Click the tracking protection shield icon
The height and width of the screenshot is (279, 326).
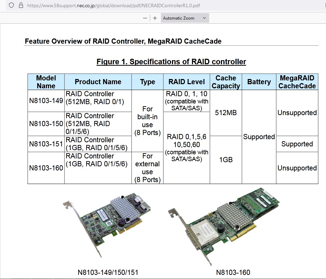11,5
